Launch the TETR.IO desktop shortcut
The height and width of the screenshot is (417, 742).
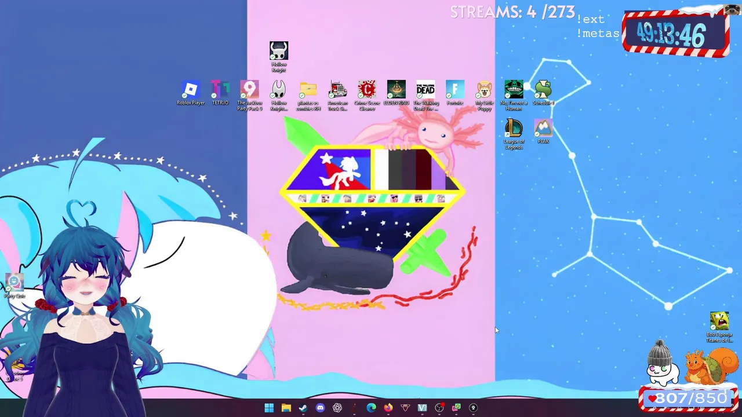pos(220,93)
